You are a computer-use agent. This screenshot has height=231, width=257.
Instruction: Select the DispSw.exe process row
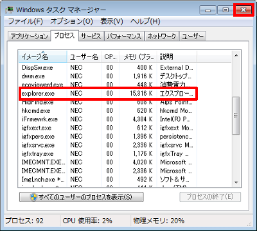(108, 67)
